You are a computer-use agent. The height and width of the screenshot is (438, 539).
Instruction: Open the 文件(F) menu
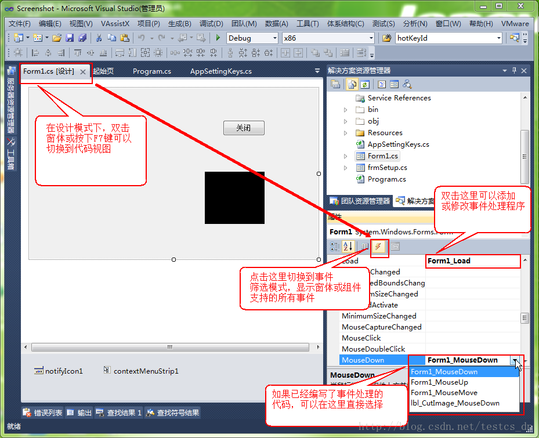(20, 23)
